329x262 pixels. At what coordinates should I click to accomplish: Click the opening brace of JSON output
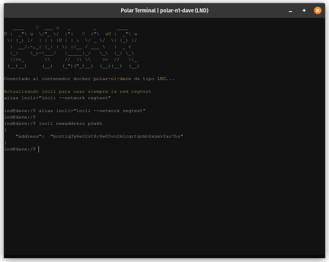[x=5, y=130]
